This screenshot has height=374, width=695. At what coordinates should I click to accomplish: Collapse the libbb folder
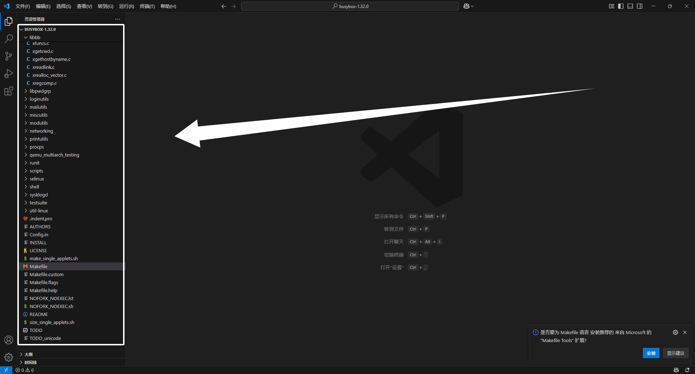pos(71,37)
